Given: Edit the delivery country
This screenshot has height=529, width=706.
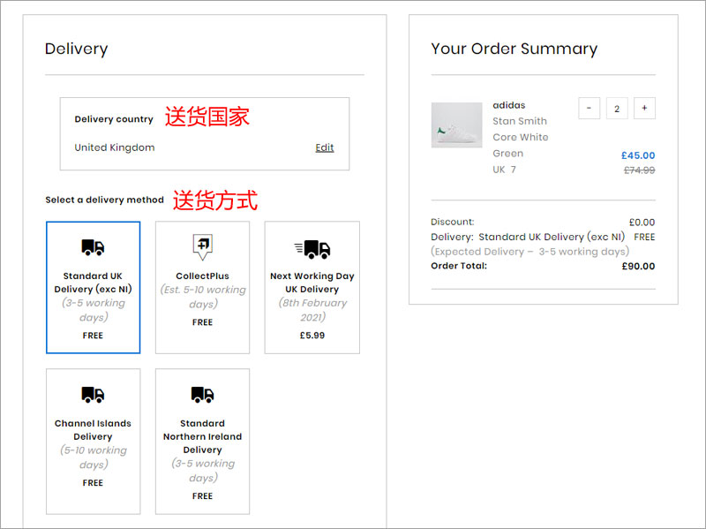Looking at the screenshot, I should coord(325,147).
